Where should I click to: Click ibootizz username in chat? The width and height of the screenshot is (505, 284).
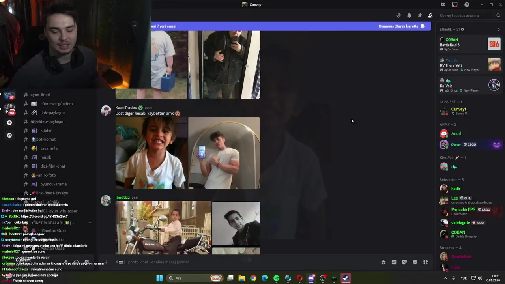point(122,198)
